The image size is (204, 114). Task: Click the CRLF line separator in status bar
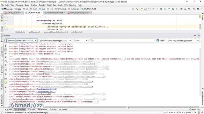click(172, 112)
